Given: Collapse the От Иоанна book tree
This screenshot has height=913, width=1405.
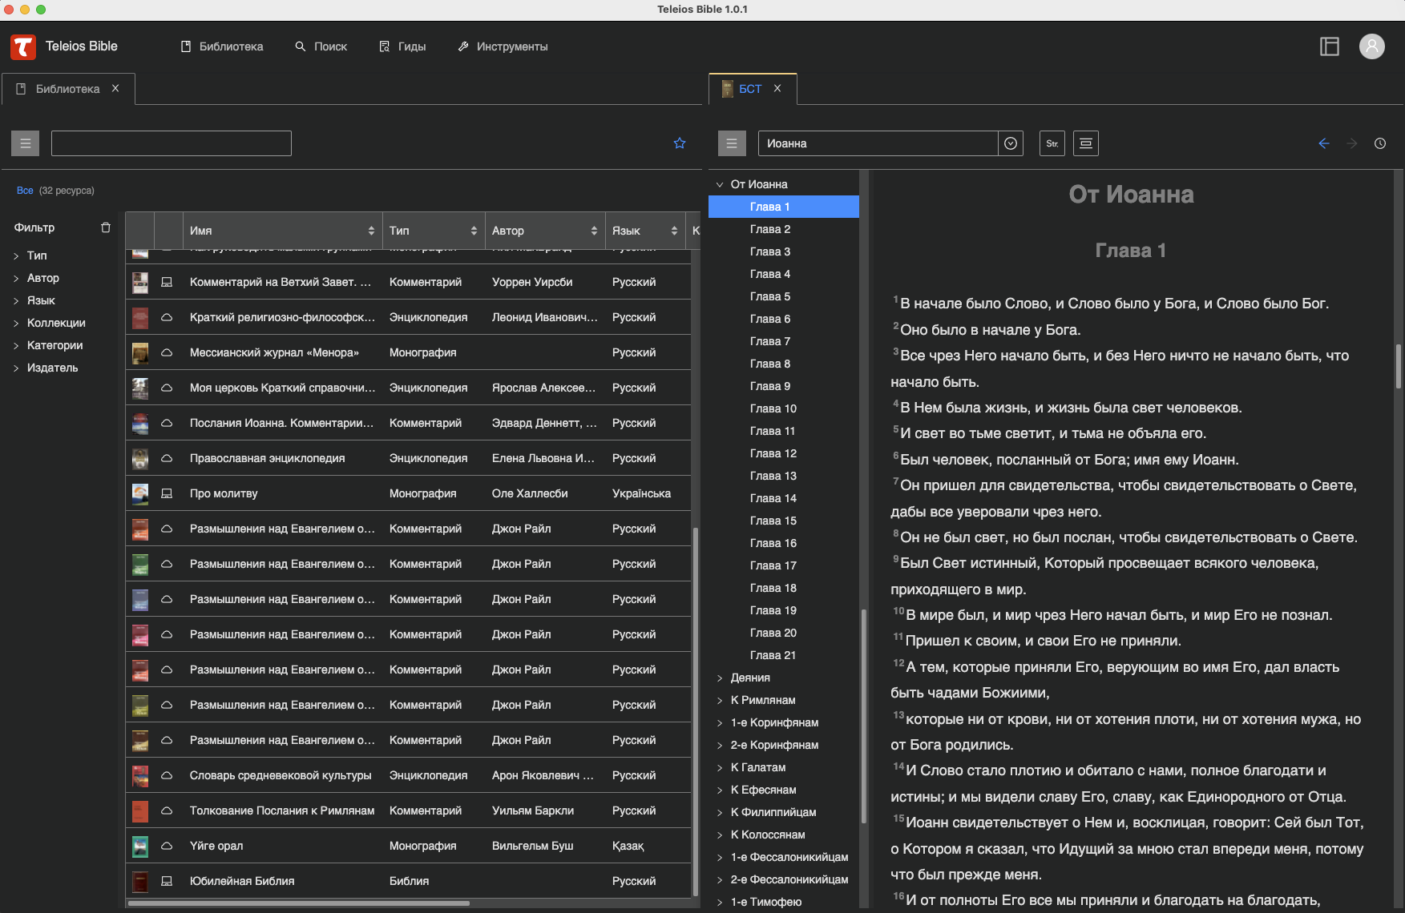Looking at the screenshot, I should point(720,184).
